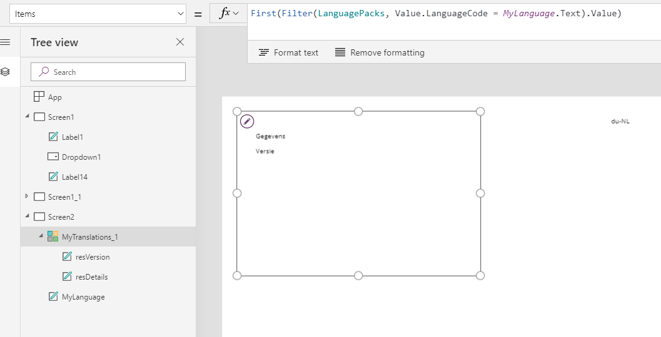
Task: Click the left-middle gallery resize handle
Action: [237, 193]
